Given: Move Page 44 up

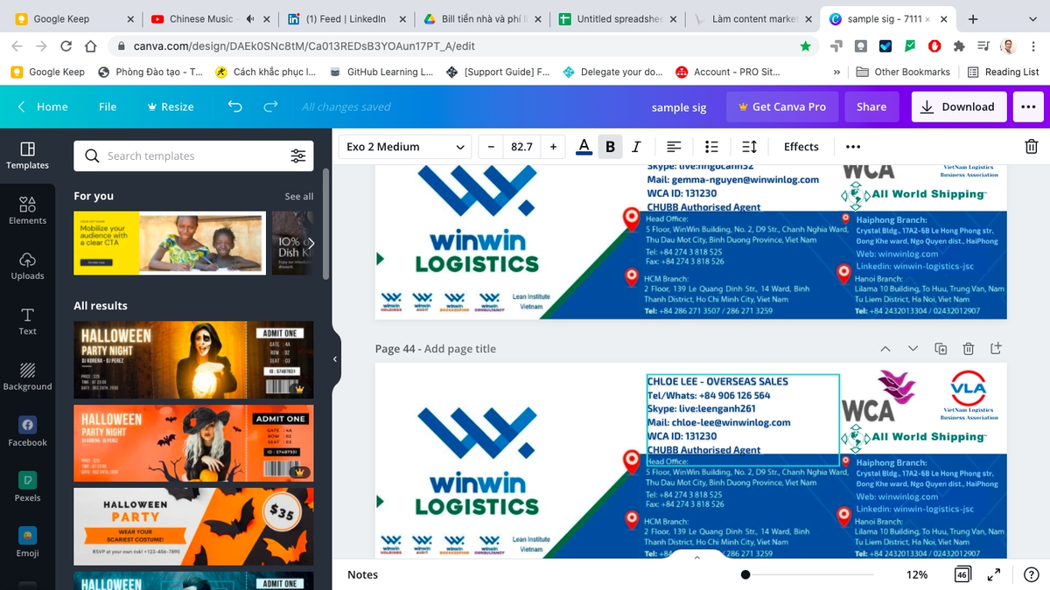Looking at the screenshot, I should pyautogui.click(x=885, y=349).
